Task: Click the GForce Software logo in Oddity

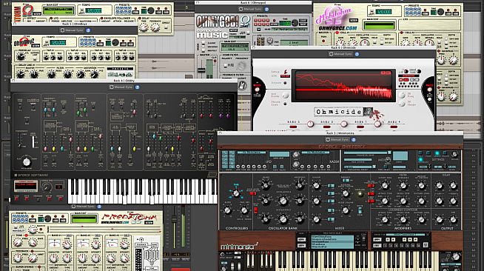Action: 31,175
